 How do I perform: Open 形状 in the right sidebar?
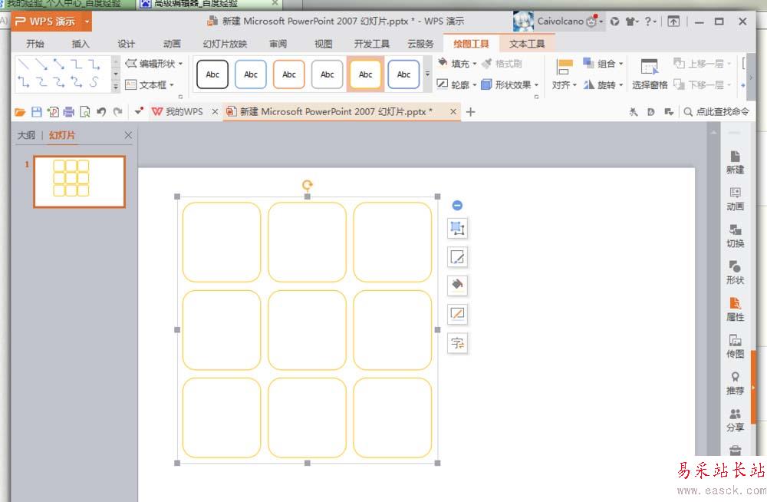point(735,272)
